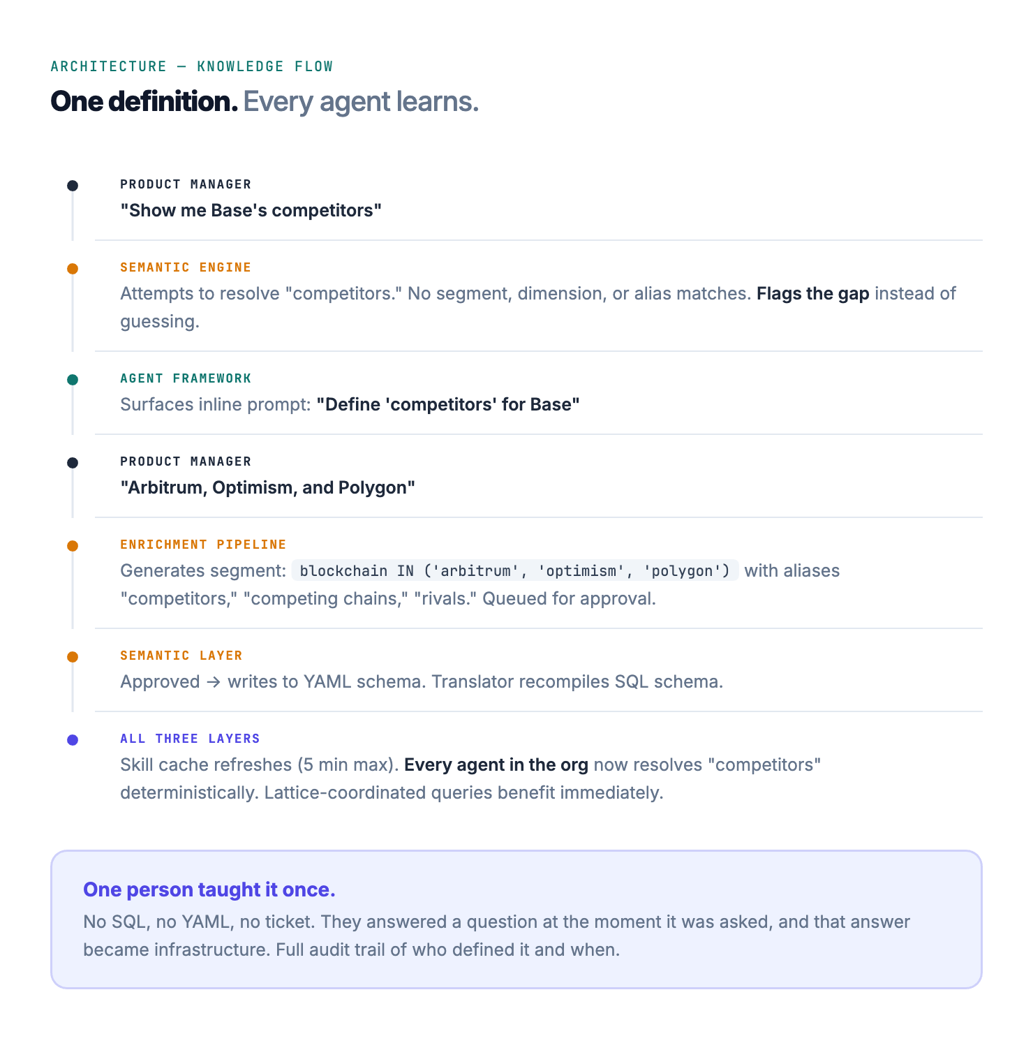Click the SEMANTIC LAYER step label
This screenshot has height=1057, width=1033.
coord(181,656)
